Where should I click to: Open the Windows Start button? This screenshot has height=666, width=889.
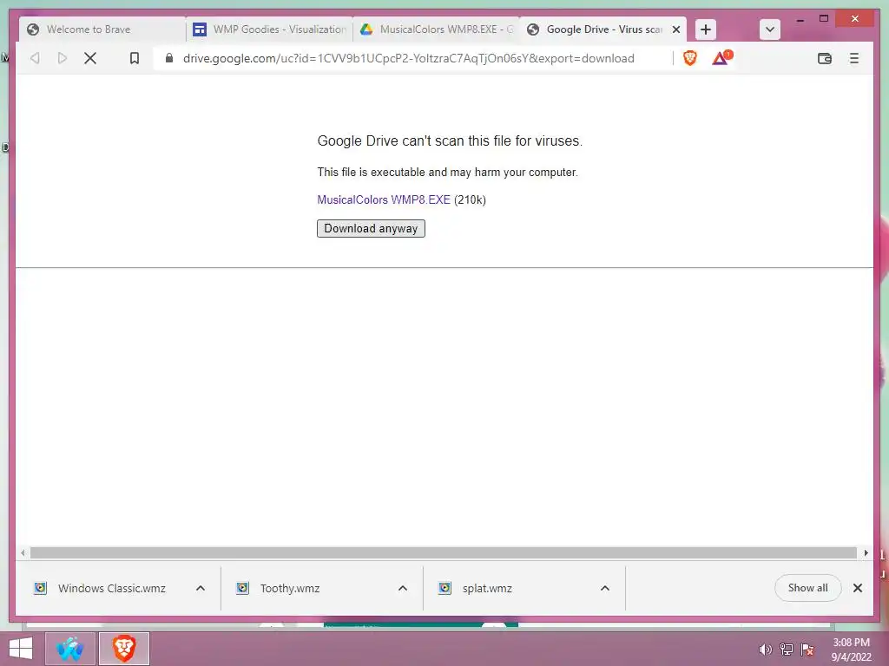pyautogui.click(x=21, y=649)
